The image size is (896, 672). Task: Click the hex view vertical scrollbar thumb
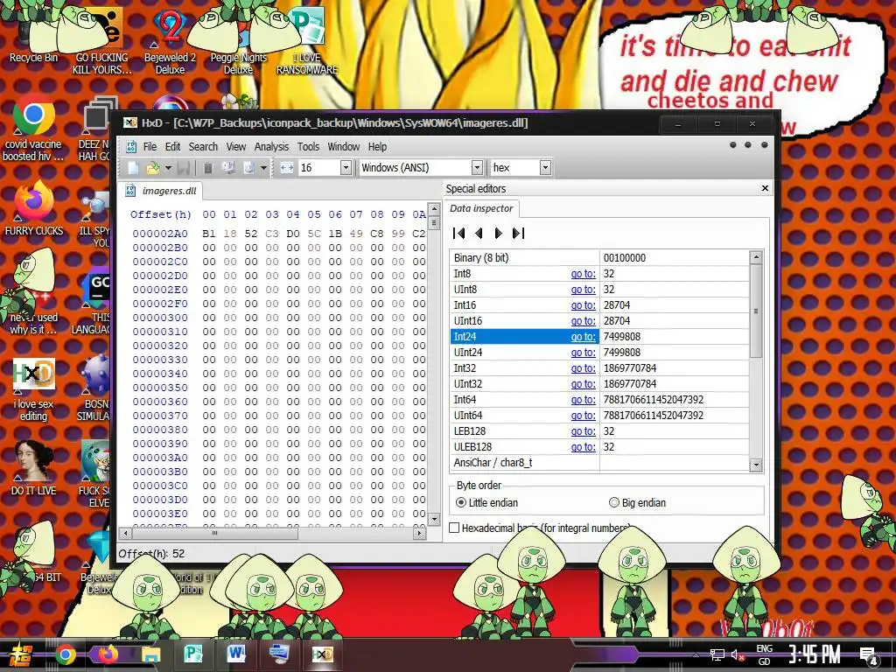pos(434,222)
